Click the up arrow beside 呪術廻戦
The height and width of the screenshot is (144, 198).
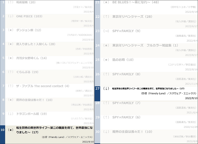[x=11, y=2]
